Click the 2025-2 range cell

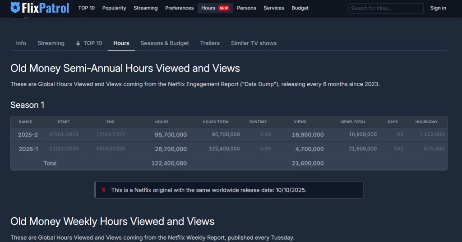pyautogui.click(x=28, y=135)
